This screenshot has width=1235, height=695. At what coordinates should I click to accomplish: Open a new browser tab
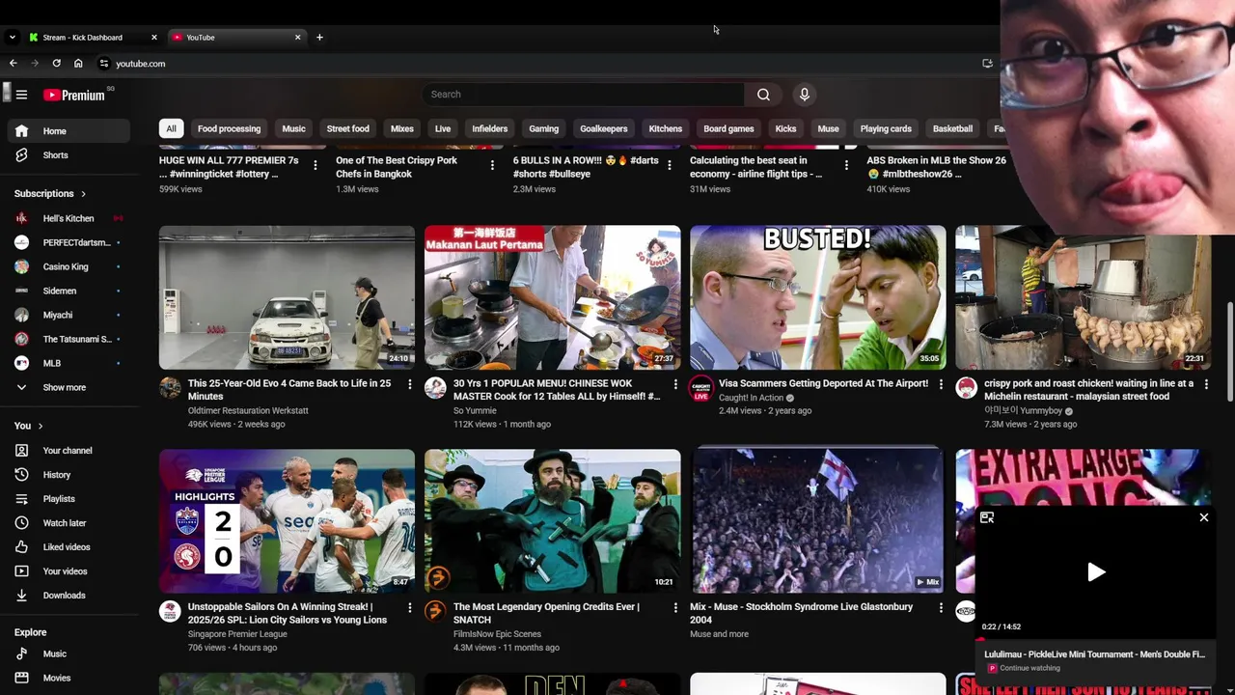[319, 38]
